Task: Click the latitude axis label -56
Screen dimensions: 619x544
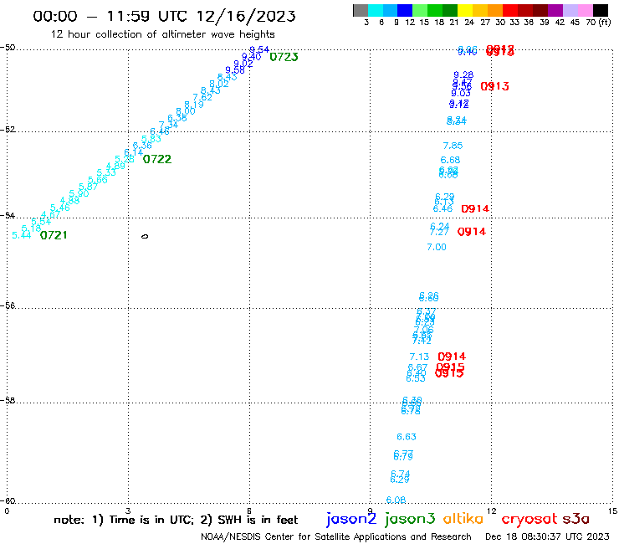Action: pyautogui.click(x=8, y=305)
